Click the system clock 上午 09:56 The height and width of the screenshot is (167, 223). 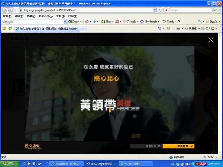pos(214,164)
